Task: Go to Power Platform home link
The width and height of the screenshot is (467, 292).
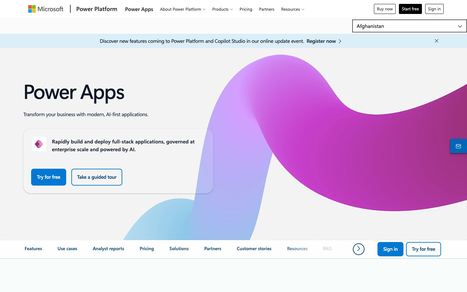Action: click(x=97, y=9)
